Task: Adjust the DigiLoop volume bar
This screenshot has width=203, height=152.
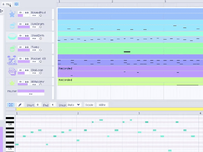Action: coord(24,73)
